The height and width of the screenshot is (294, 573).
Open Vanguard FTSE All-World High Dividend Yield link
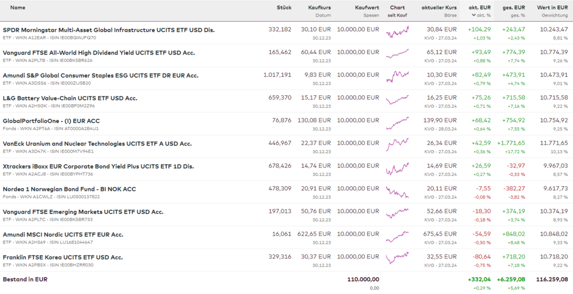[99, 53]
